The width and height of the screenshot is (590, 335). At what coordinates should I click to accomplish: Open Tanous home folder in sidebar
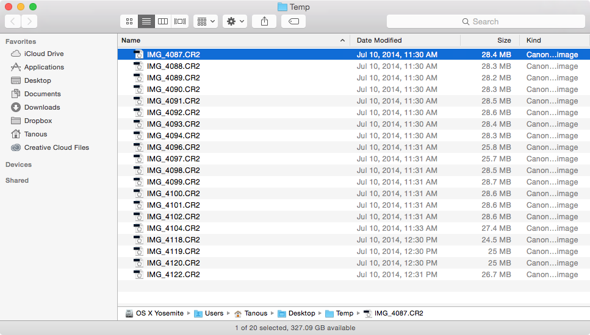[29, 134]
